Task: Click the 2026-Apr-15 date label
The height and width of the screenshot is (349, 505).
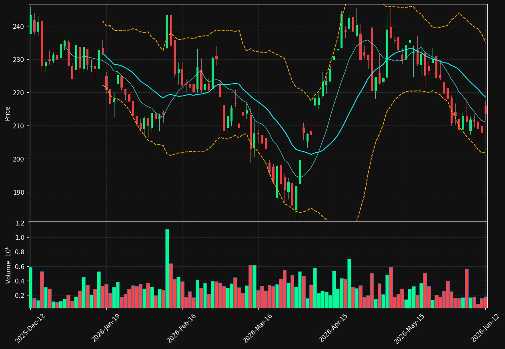Action: 334,328
